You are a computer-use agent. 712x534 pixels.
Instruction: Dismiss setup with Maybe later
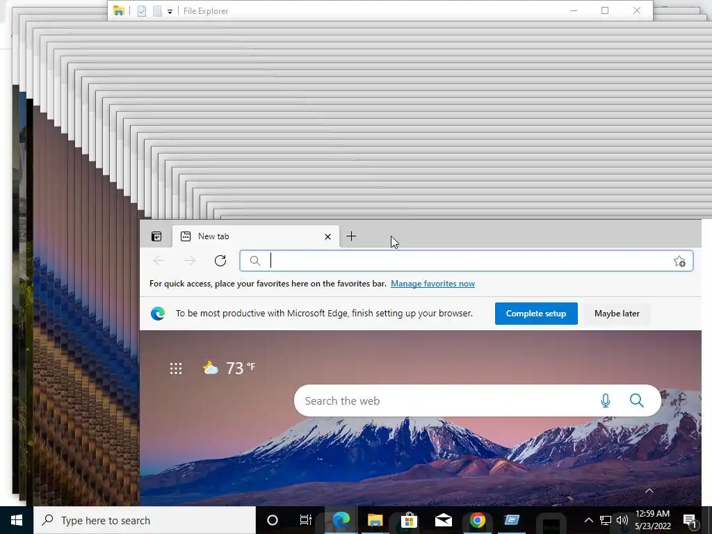617,314
